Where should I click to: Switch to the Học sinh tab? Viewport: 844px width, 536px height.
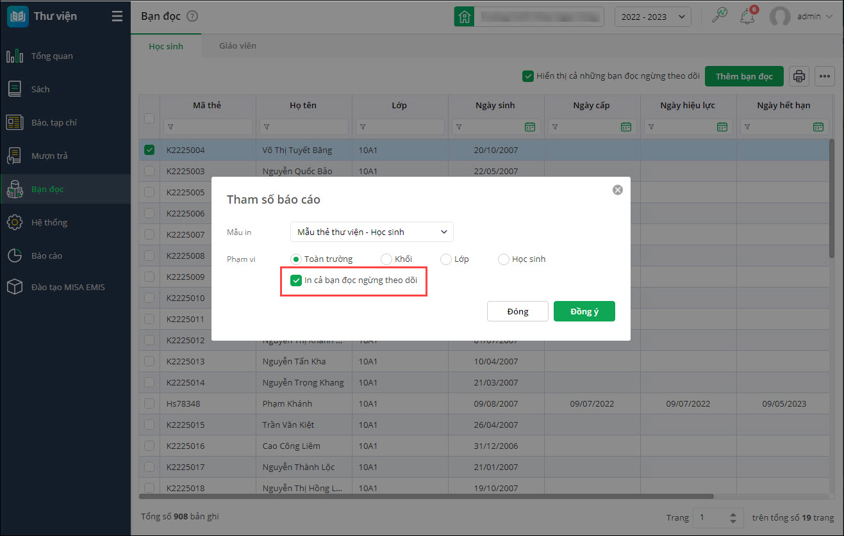pyautogui.click(x=166, y=46)
